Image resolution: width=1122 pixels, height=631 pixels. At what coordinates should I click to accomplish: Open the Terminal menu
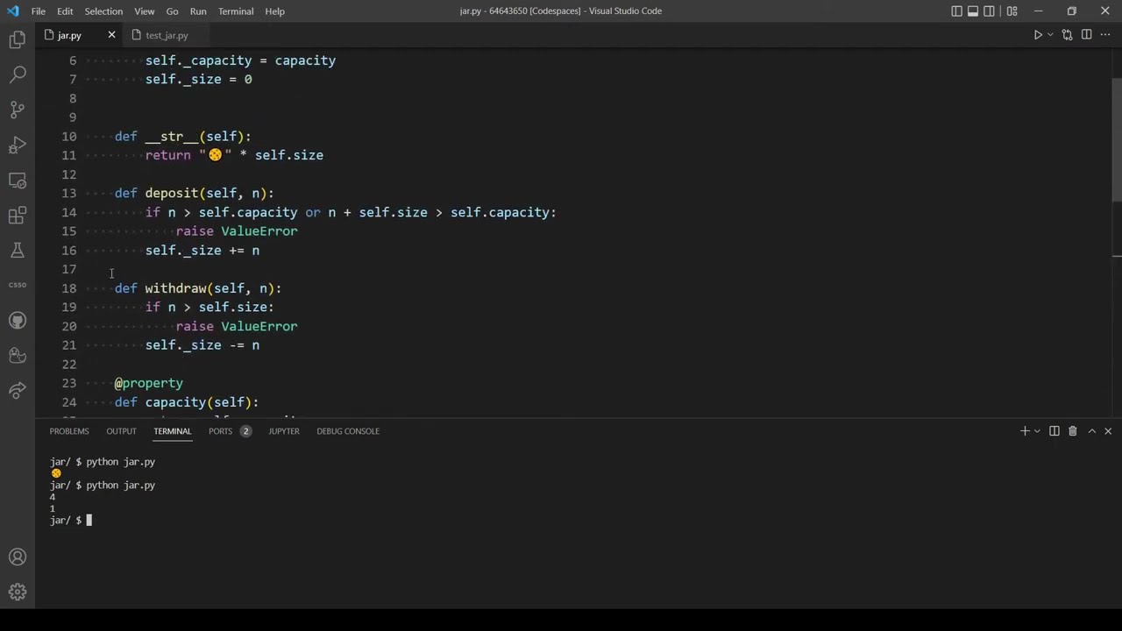(x=236, y=11)
